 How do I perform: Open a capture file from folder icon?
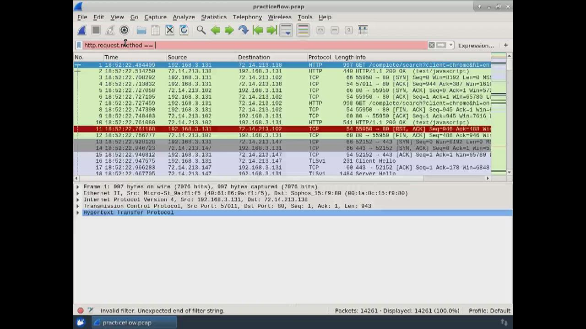click(141, 30)
